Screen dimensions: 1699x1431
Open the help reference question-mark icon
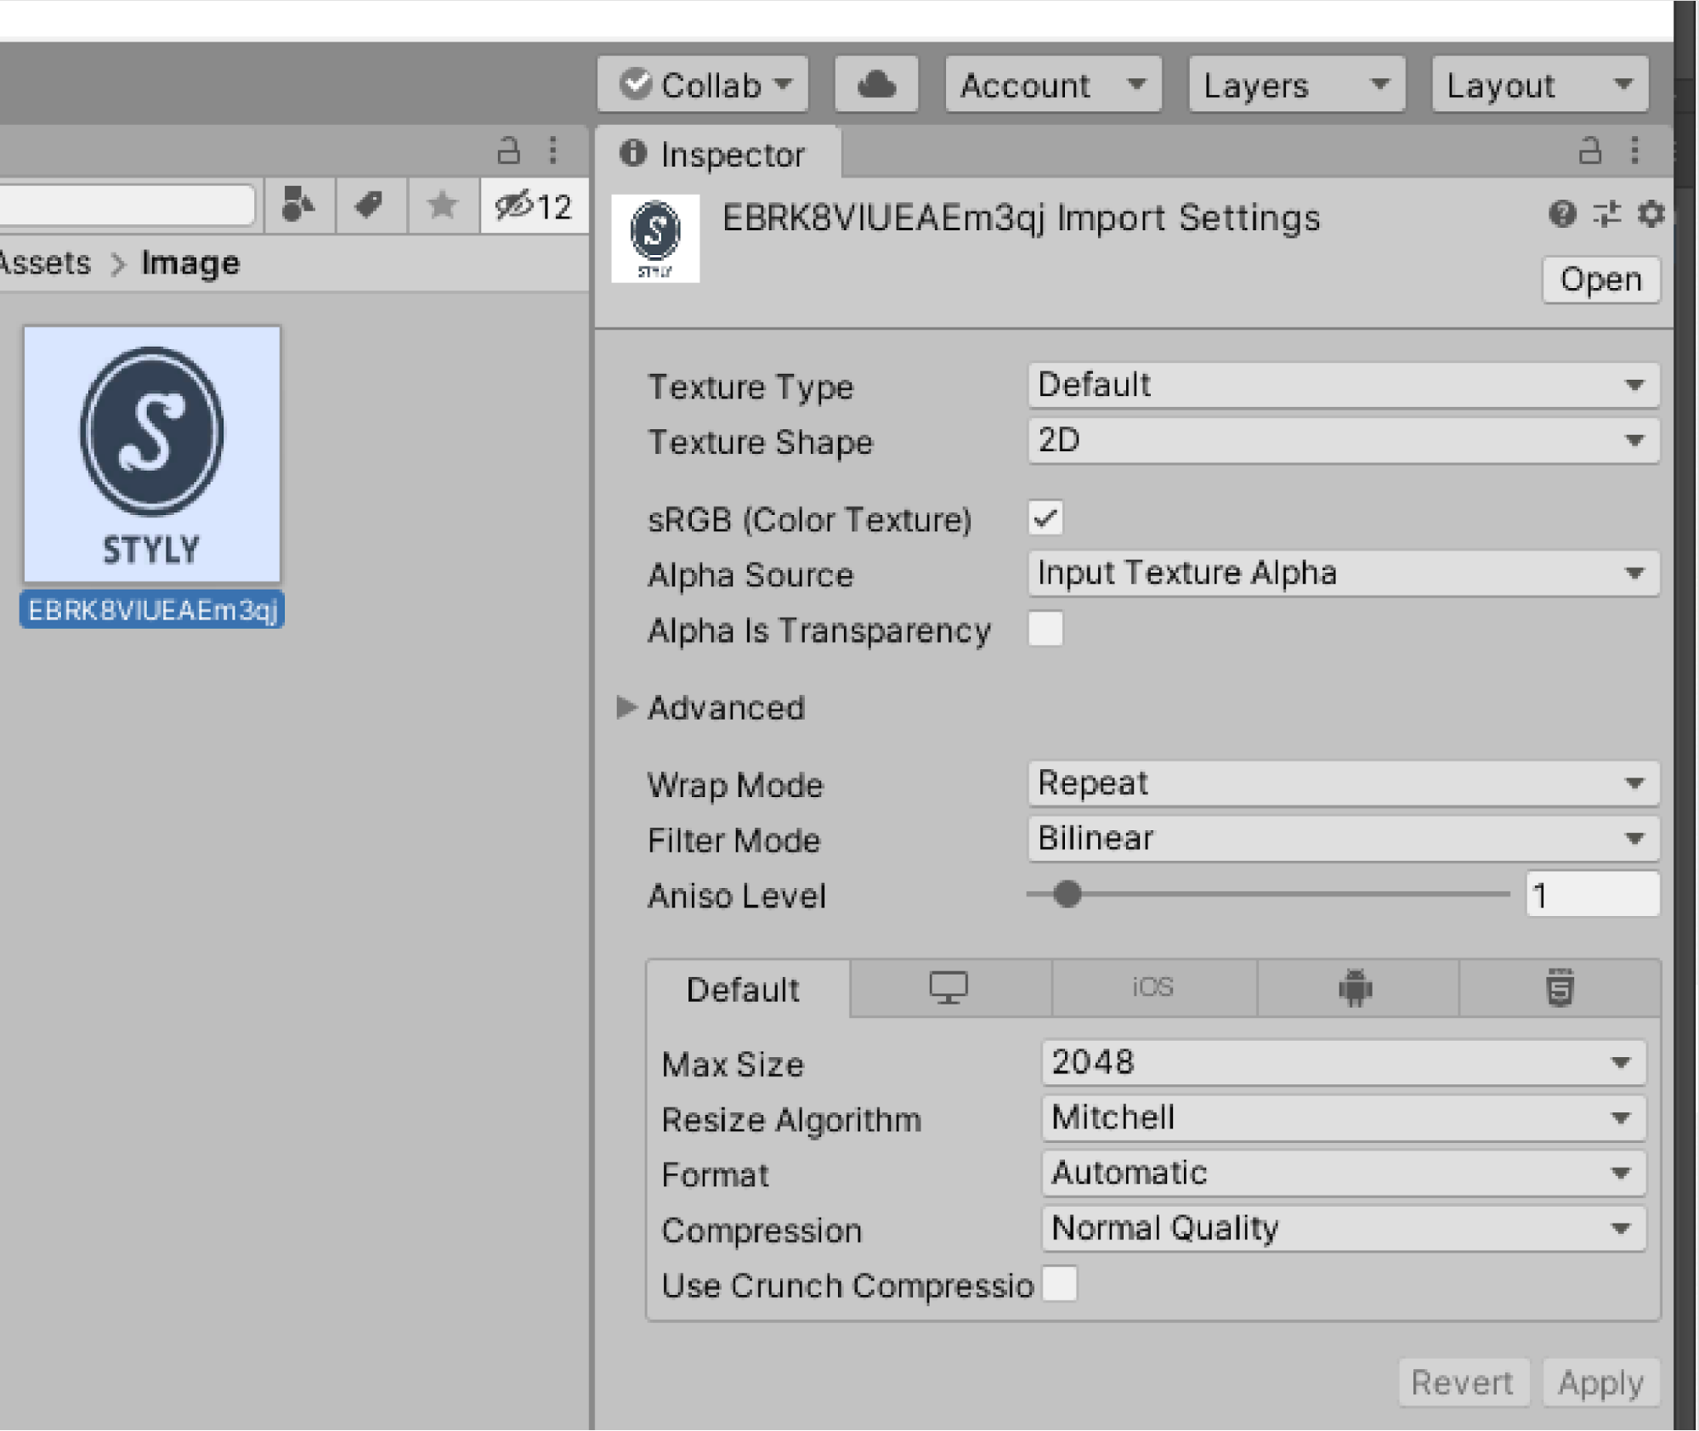click(x=1562, y=213)
